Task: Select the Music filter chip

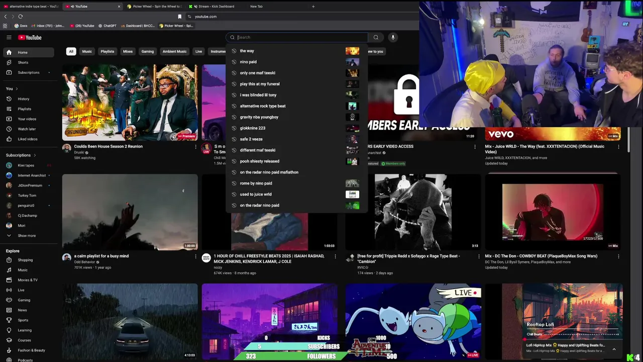Action: point(87,51)
